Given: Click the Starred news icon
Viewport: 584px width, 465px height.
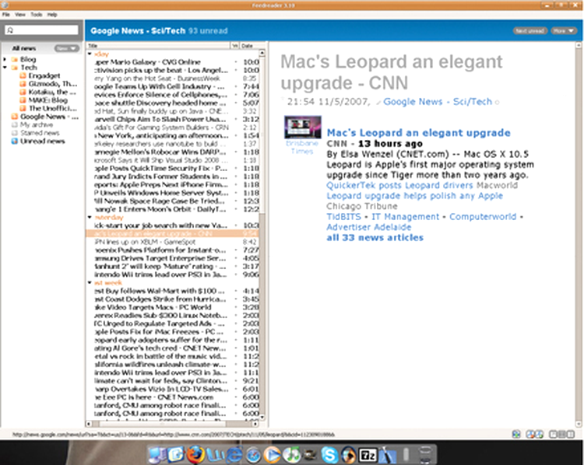Looking at the screenshot, I should [x=15, y=133].
